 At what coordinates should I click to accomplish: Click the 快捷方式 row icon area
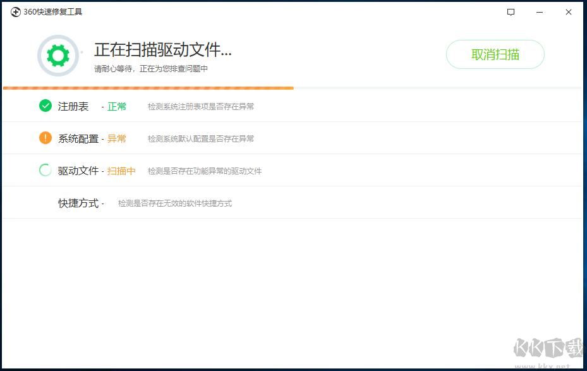45,202
